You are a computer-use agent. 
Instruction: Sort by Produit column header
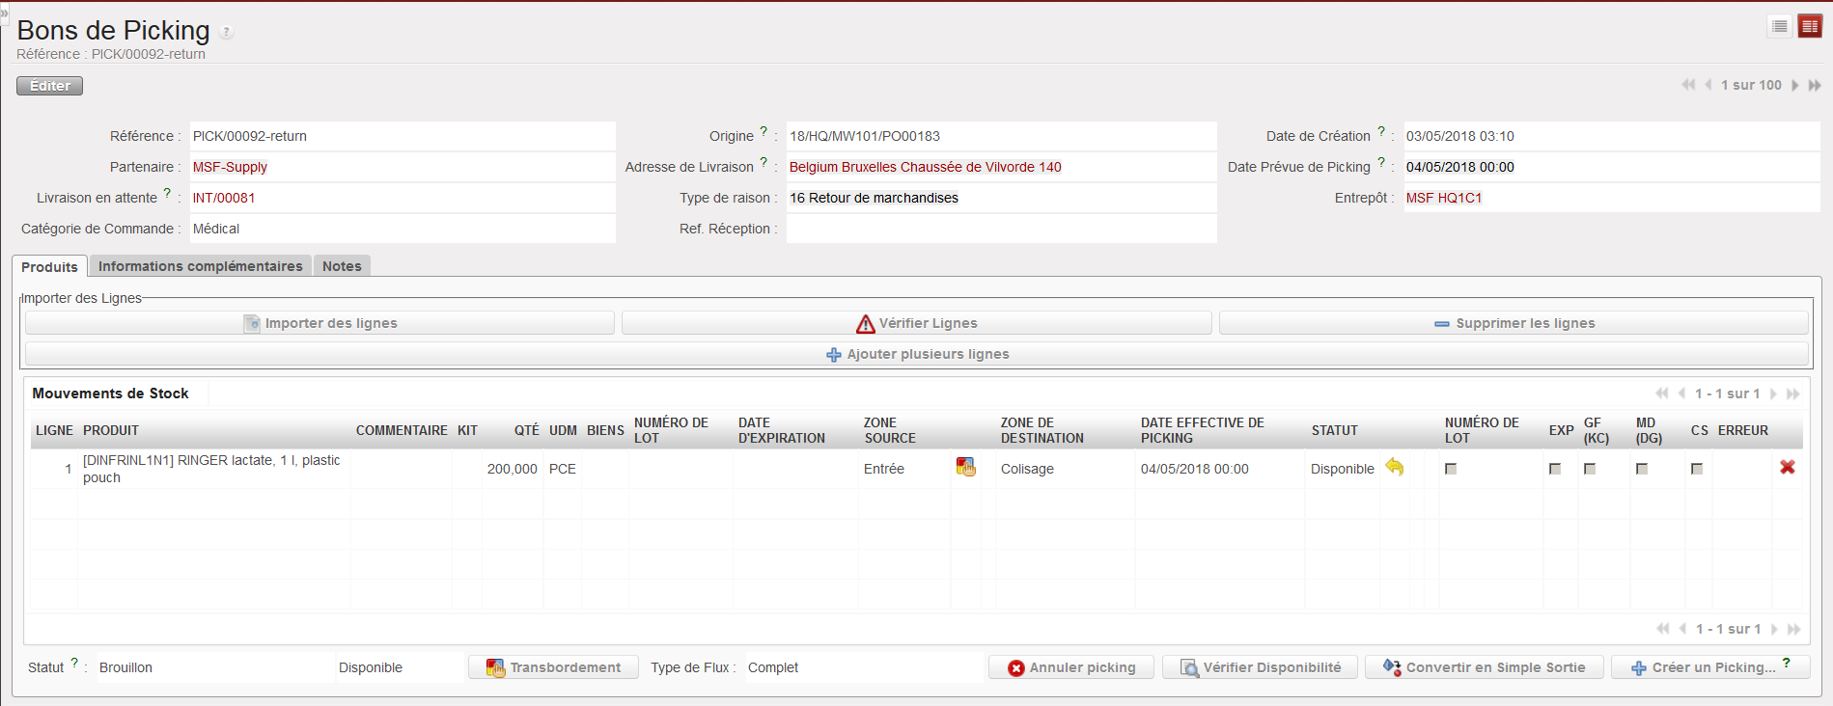pos(111,430)
